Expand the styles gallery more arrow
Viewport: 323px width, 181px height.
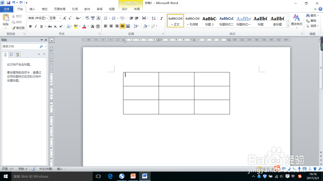point(288,25)
